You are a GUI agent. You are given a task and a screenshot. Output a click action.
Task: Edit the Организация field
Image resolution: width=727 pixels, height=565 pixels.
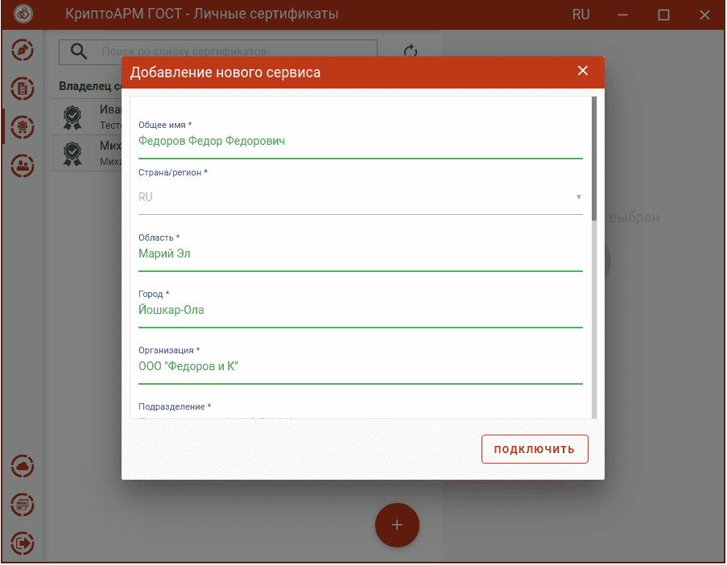click(360, 367)
